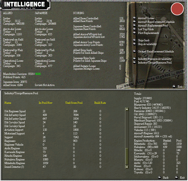Screen dimensions: 188x181
Task: Open Aircraft Replacement Pool
Action: pos(153,26)
